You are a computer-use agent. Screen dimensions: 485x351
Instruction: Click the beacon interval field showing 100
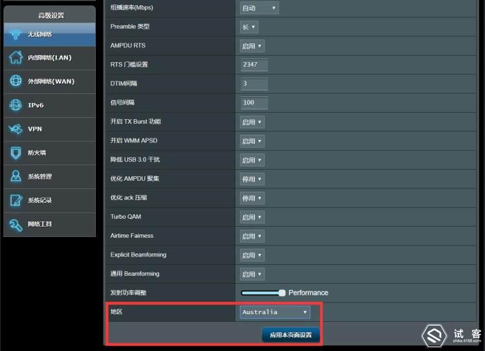(254, 103)
